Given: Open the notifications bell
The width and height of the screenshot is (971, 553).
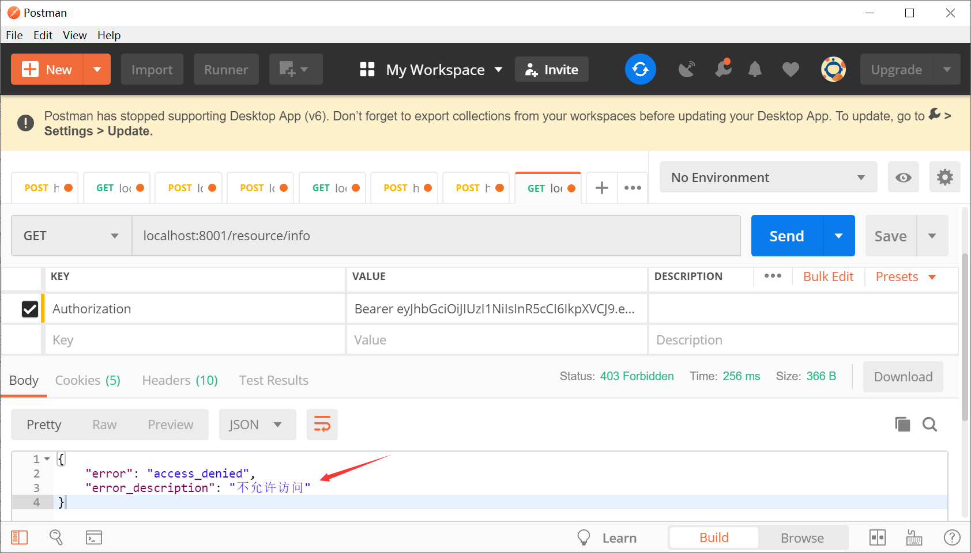Looking at the screenshot, I should pyautogui.click(x=755, y=70).
